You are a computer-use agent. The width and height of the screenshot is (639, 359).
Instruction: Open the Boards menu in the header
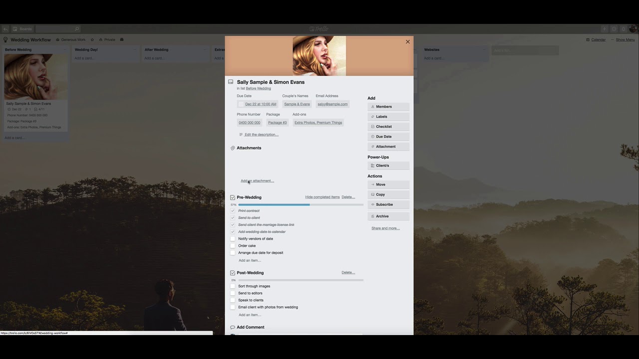(22, 29)
